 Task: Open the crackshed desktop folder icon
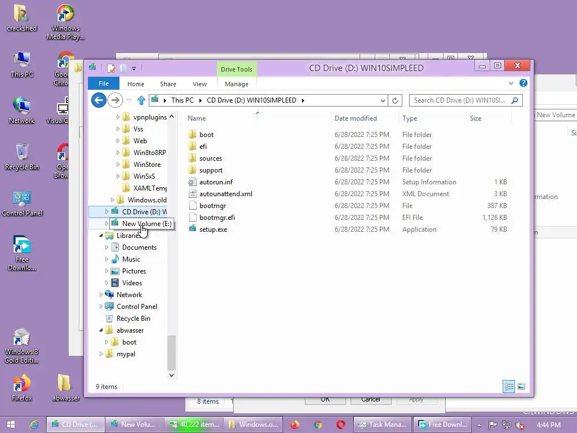22,17
